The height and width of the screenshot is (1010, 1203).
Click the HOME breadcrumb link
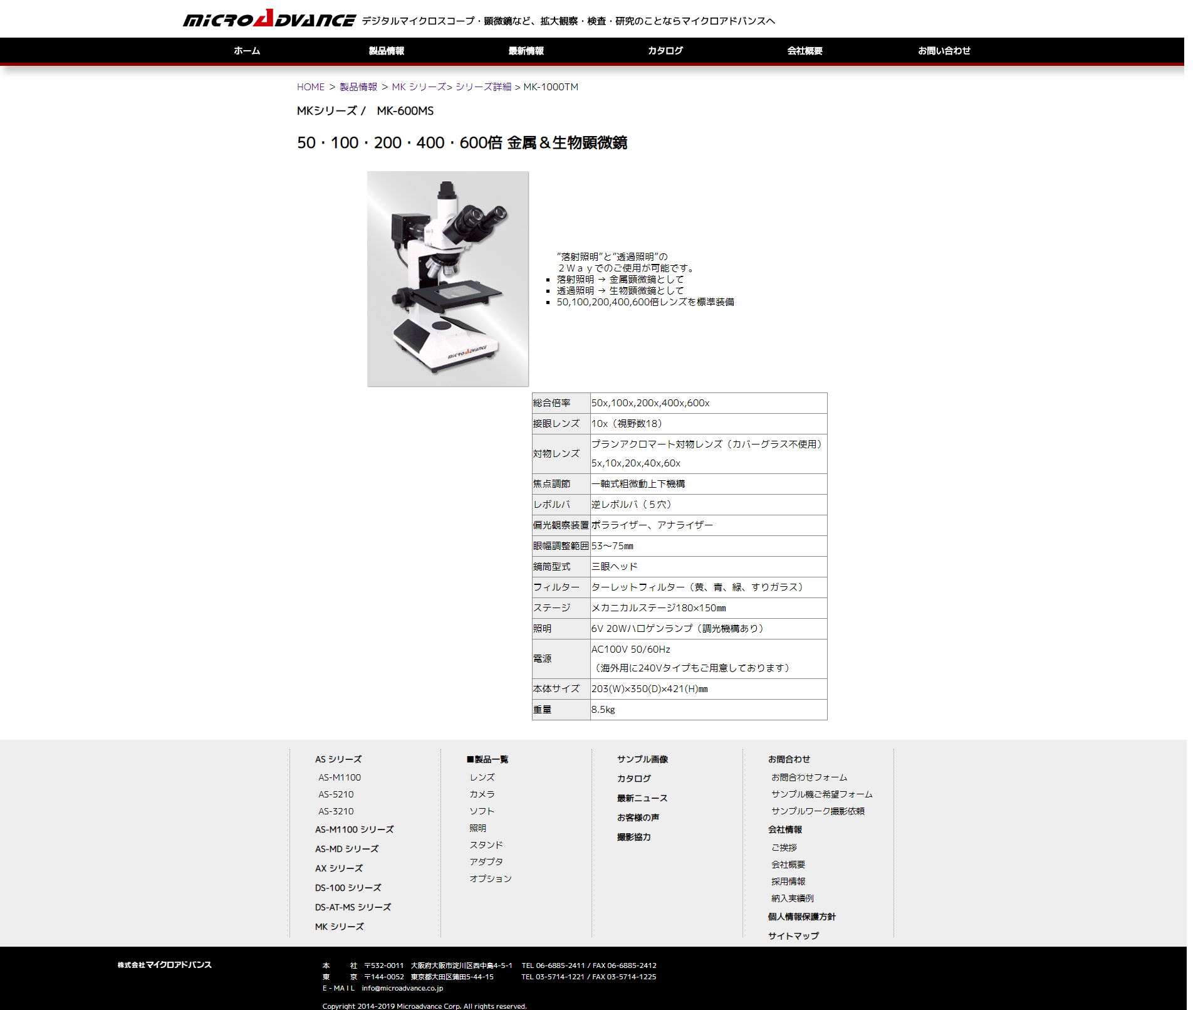coord(310,87)
